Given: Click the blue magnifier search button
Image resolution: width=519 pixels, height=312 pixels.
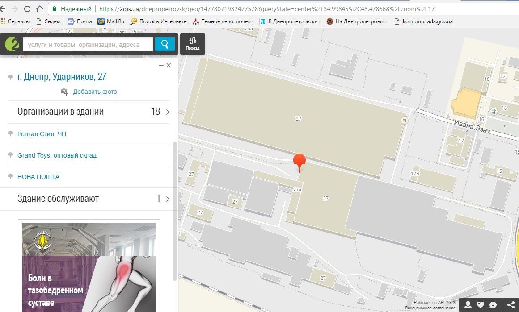Looking at the screenshot, I should pyautogui.click(x=165, y=44).
